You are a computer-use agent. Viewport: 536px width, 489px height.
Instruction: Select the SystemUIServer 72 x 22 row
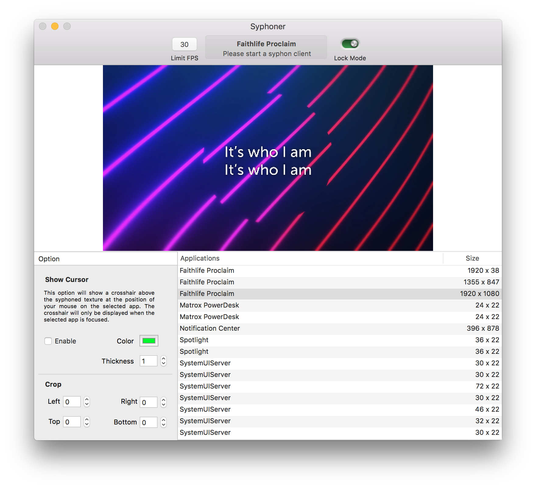pyautogui.click(x=339, y=386)
